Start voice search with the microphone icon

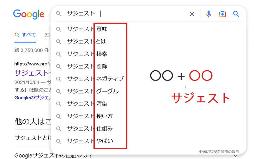208,14
